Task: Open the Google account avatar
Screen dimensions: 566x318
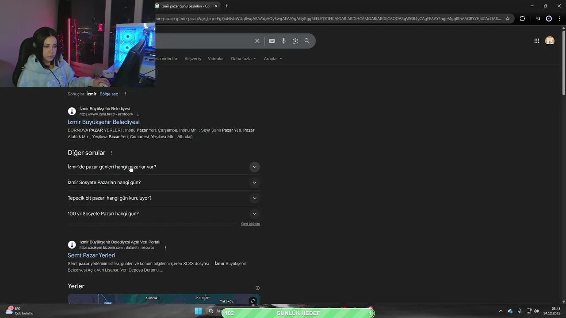Action: [x=550, y=41]
